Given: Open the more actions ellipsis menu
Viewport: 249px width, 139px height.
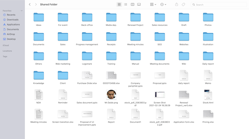Looking at the screenshot, I should click(163, 5).
